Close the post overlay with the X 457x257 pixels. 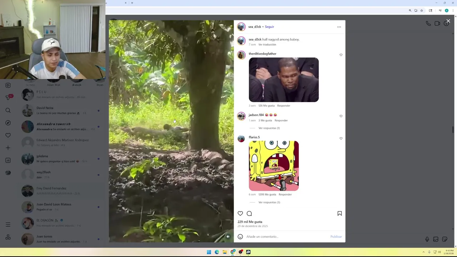click(x=448, y=21)
